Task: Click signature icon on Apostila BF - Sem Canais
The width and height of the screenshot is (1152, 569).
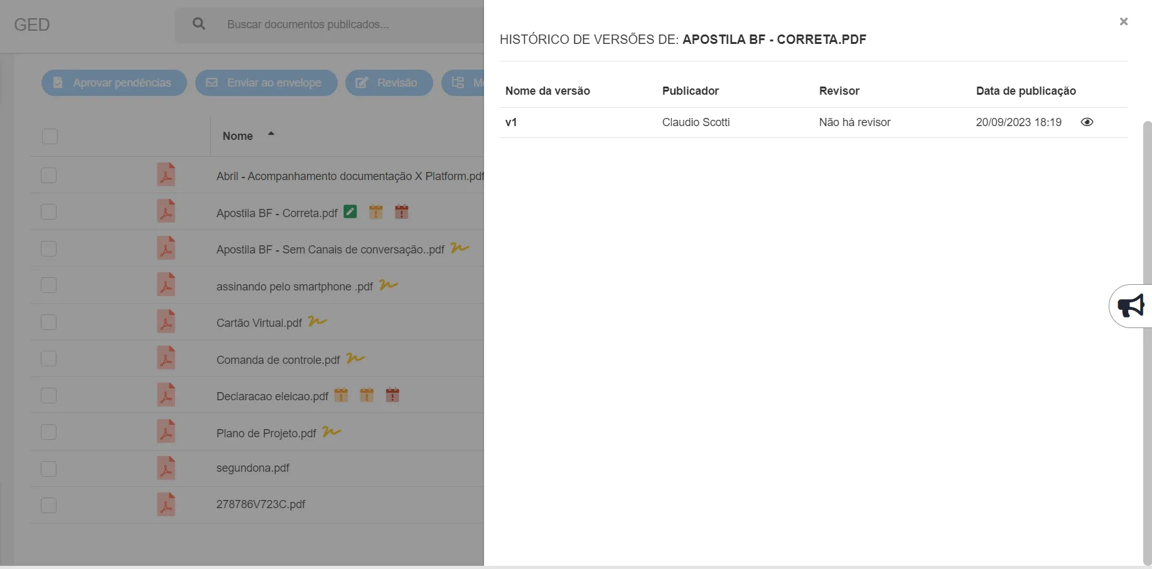Action: pos(460,248)
